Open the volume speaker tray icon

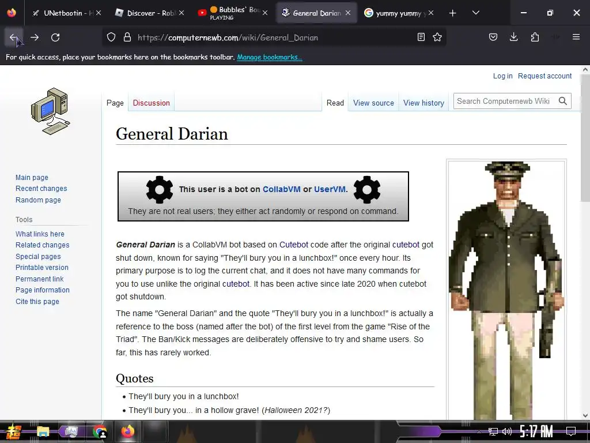click(x=507, y=431)
